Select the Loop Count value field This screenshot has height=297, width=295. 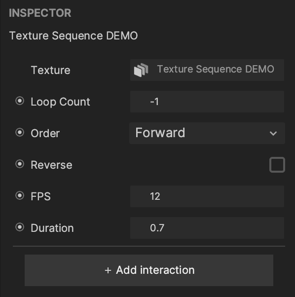coord(207,102)
